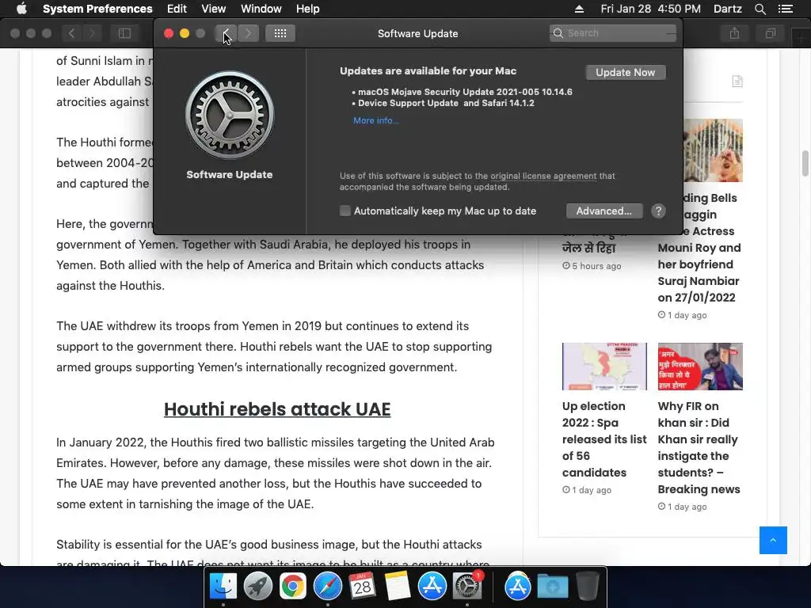The image size is (811, 608).
Task: Open Safari from the dock
Action: pyautogui.click(x=327, y=587)
